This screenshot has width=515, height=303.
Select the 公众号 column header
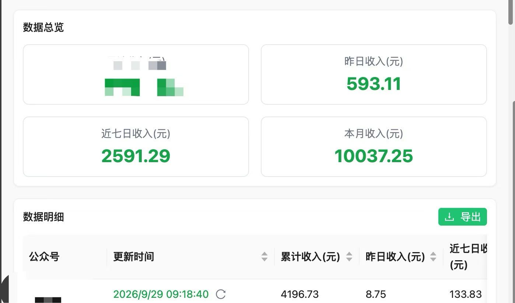pos(44,257)
